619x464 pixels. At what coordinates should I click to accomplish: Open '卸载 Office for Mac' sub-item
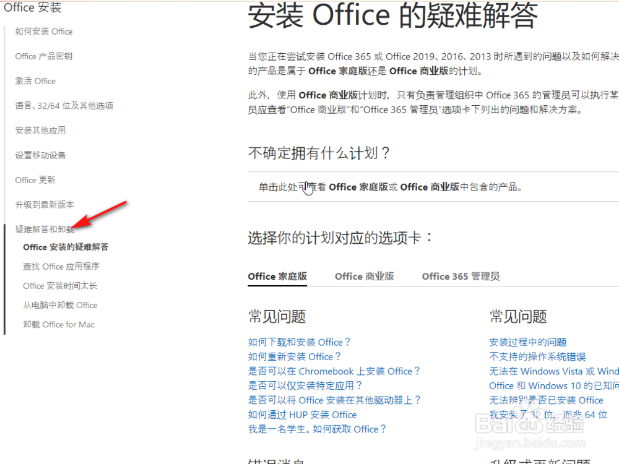click(x=59, y=325)
